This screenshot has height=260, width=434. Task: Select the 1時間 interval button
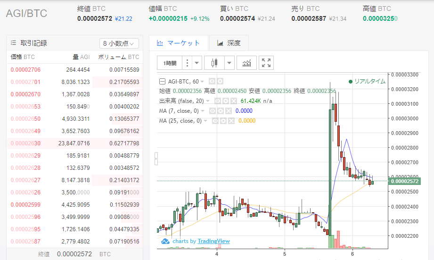[170, 63]
